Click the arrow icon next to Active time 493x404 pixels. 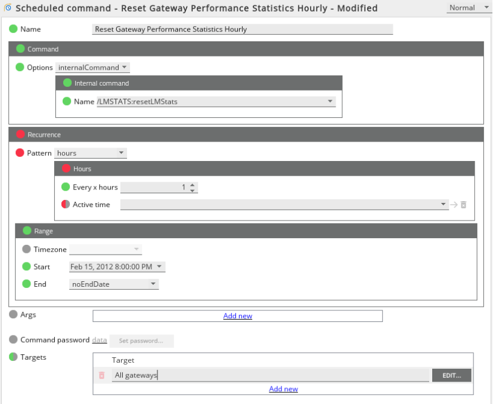tap(453, 205)
